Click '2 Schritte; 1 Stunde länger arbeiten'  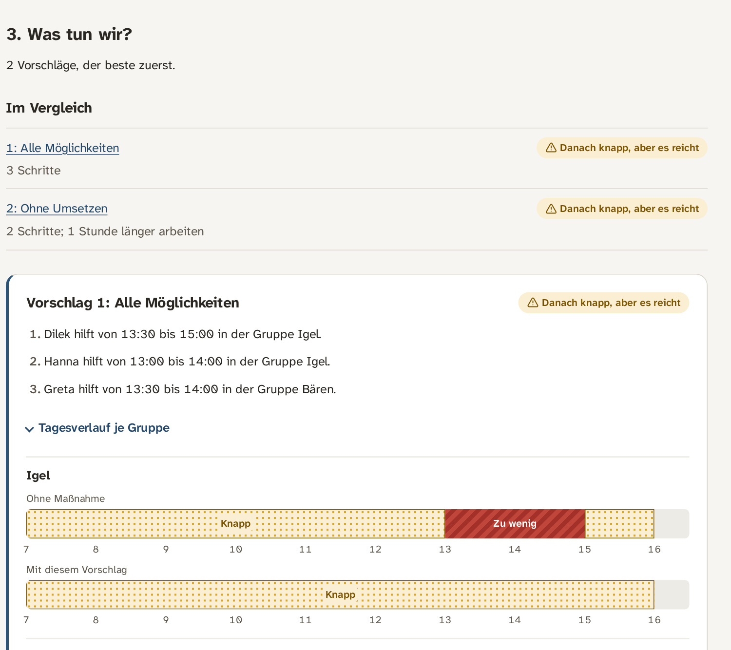105,231
